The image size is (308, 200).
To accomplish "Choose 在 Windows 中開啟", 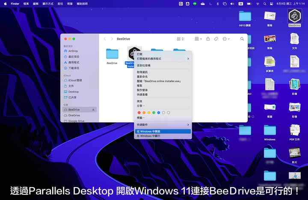I will 163,131.
